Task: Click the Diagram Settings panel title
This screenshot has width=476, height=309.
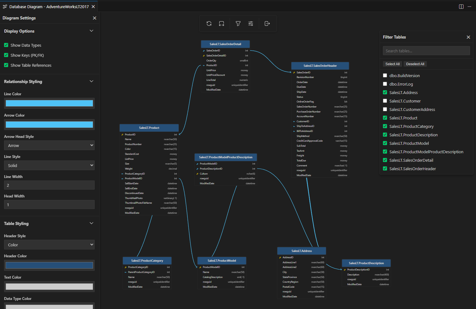Action: coord(19,18)
